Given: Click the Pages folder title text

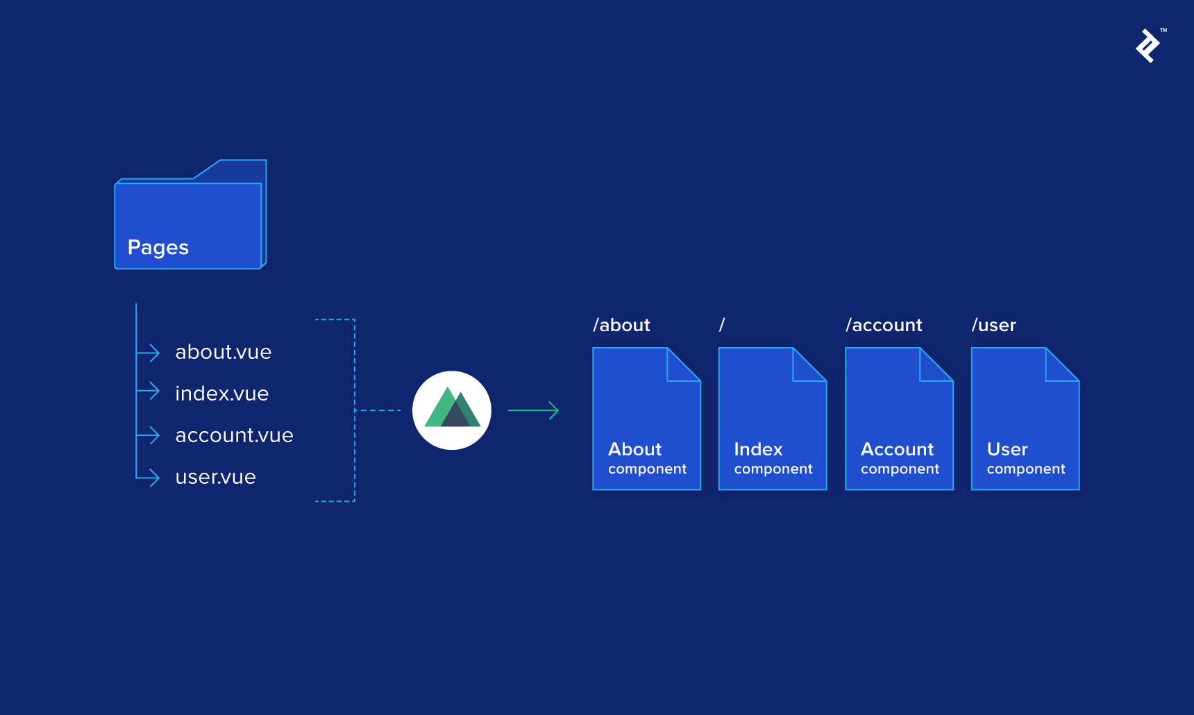Looking at the screenshot, I should coord(158,246).
